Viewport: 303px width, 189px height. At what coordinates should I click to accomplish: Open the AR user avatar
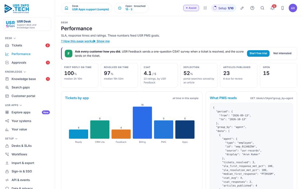pyautogui.click(x=293, y=8)
